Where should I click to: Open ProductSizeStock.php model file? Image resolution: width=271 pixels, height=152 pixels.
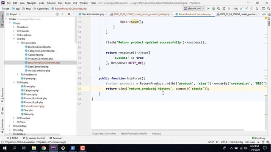click(x=36, y=98)
